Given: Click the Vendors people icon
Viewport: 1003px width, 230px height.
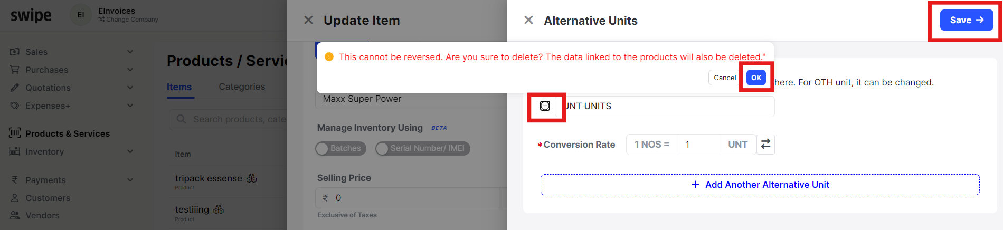Looking at the screenshot, I should click(15, 215).
